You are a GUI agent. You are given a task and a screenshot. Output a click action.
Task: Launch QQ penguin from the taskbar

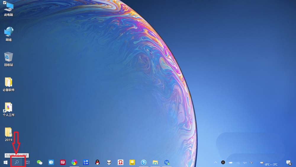click(x=97, y=162)
